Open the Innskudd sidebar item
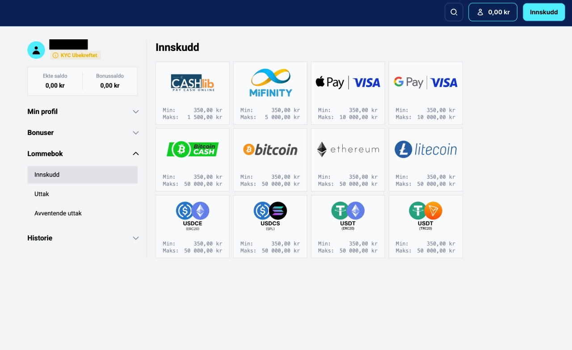This screenshot has height=350, width=572. pyautogui.click(x=83, y=175)
